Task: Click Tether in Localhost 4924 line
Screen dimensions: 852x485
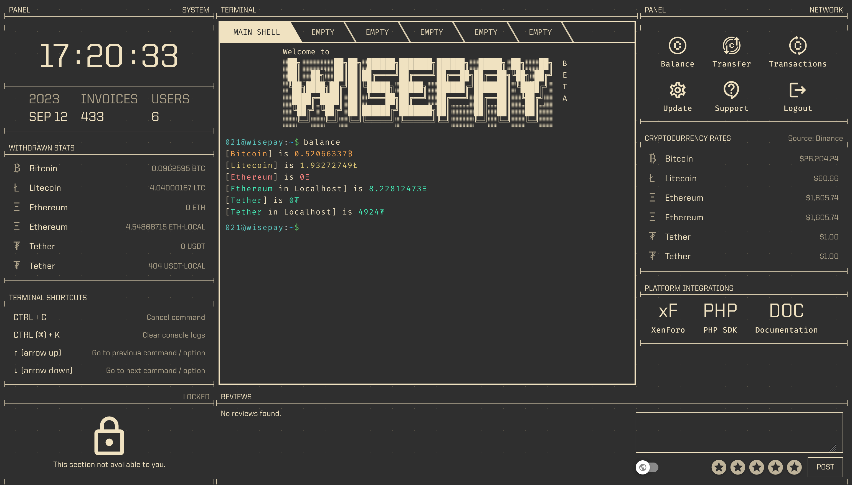Action: pos(305,212)
